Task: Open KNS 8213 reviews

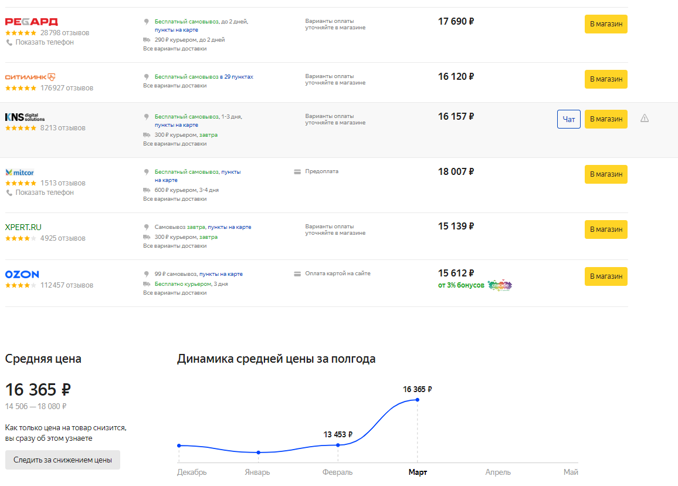Action: click(63, 128)
